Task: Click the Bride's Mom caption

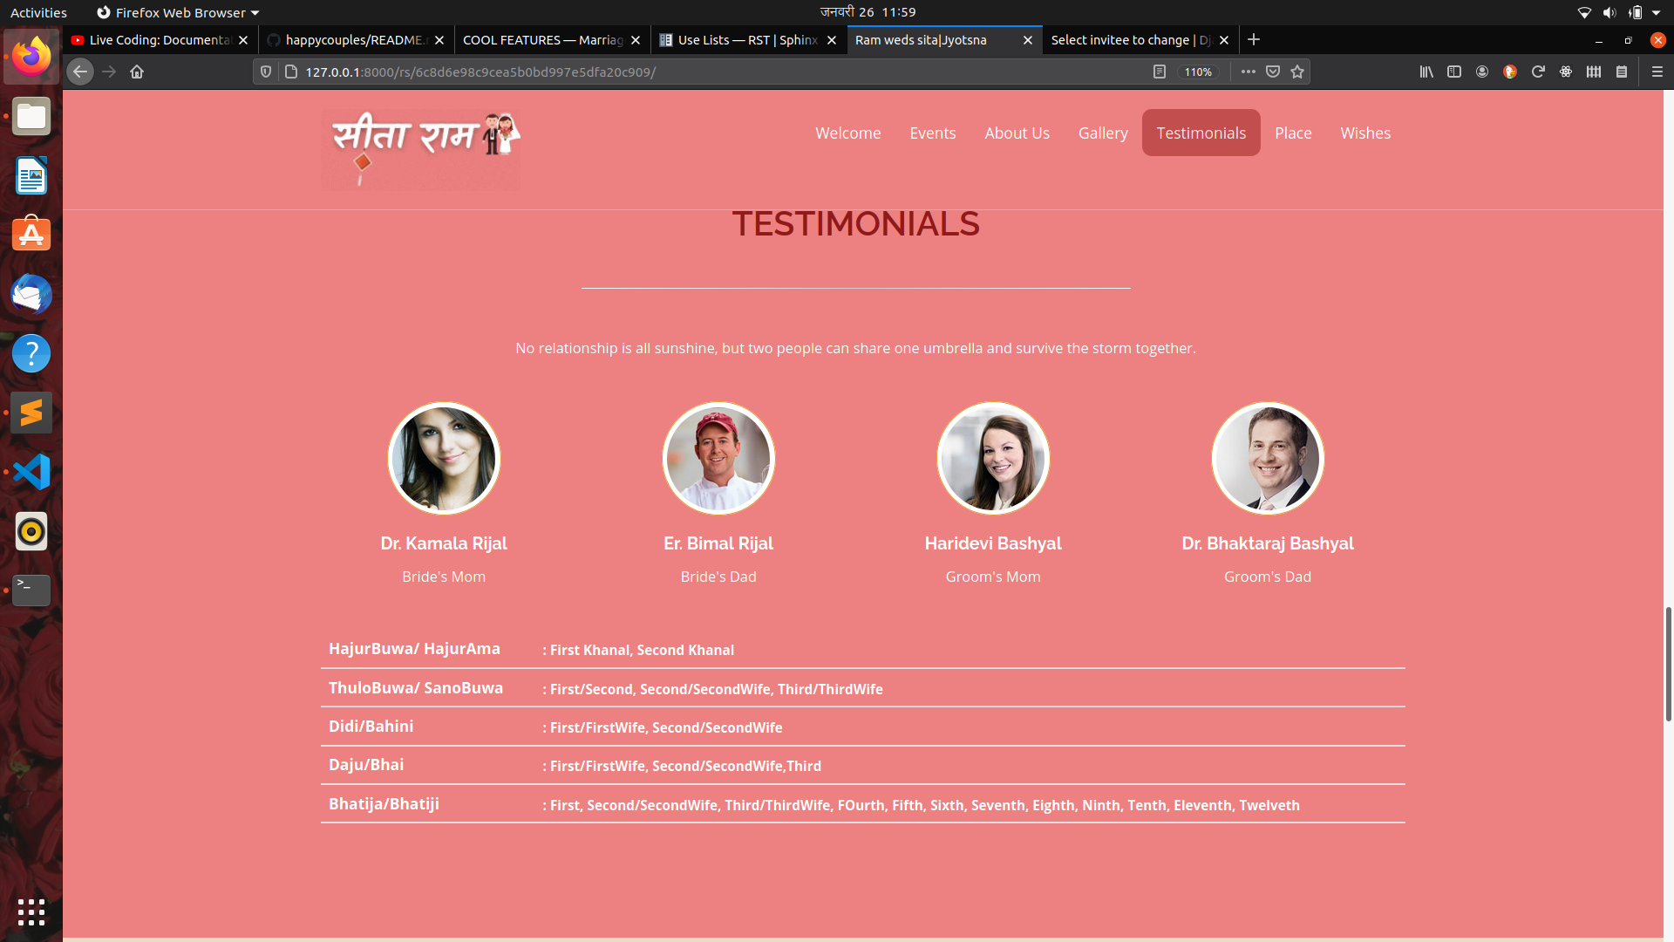Action: click(444, 577)
